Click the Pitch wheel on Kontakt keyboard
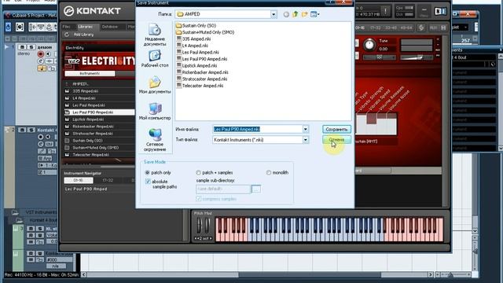Image resolution: width=503 pixels, height=283 pixels. [x=200, y=226]
